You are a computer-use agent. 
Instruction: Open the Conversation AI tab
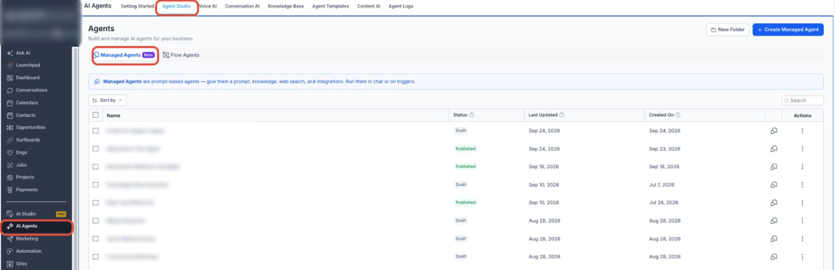242,6
